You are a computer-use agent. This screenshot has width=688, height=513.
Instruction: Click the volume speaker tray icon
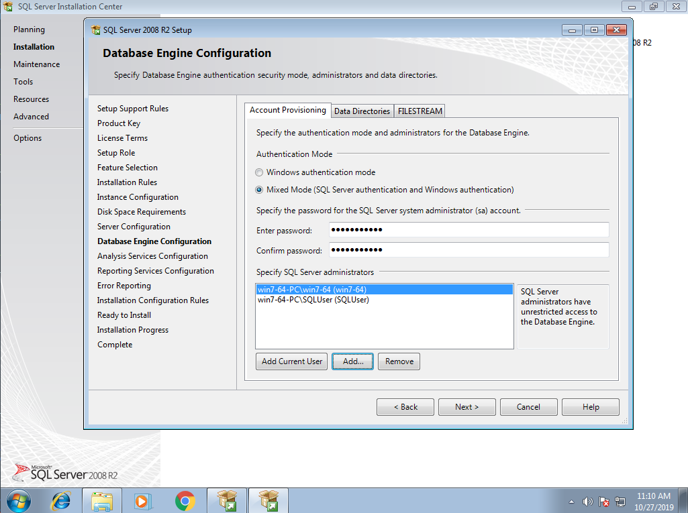[588, 501]
